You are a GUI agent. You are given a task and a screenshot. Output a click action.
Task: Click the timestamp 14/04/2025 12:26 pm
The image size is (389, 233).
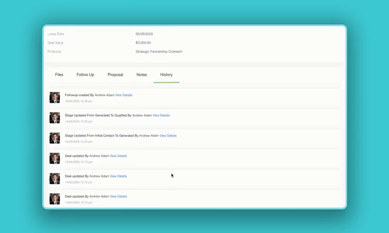[79, 122]
